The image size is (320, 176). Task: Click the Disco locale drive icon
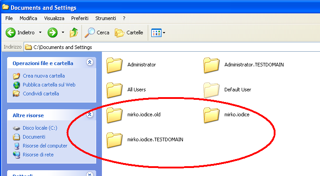point(16,128)
